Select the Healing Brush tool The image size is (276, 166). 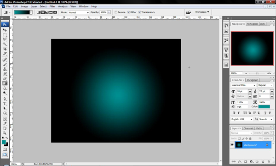point(5,60)
